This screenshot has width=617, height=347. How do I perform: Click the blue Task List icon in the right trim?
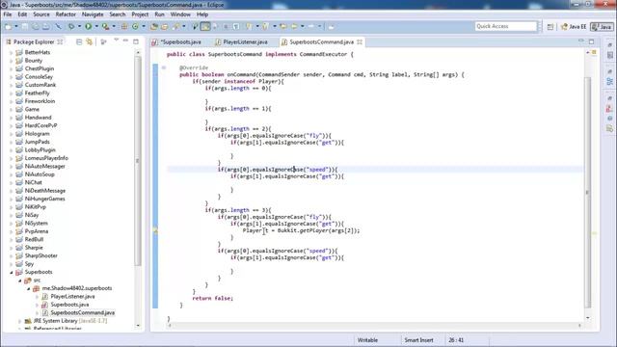(x=609, y=82)
